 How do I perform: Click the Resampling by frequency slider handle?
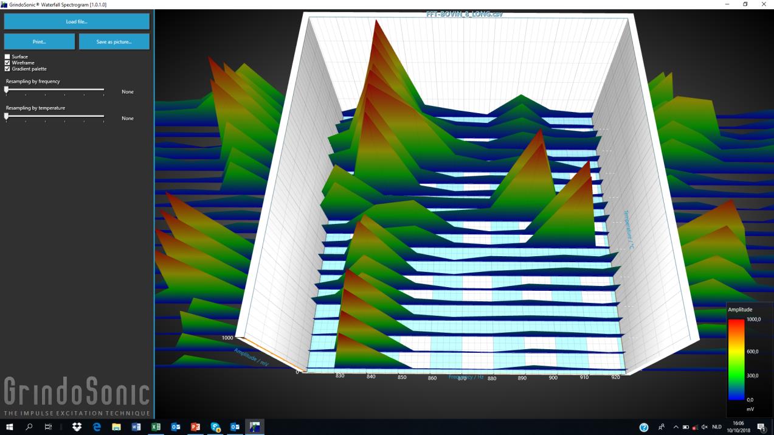click(7, 90)
